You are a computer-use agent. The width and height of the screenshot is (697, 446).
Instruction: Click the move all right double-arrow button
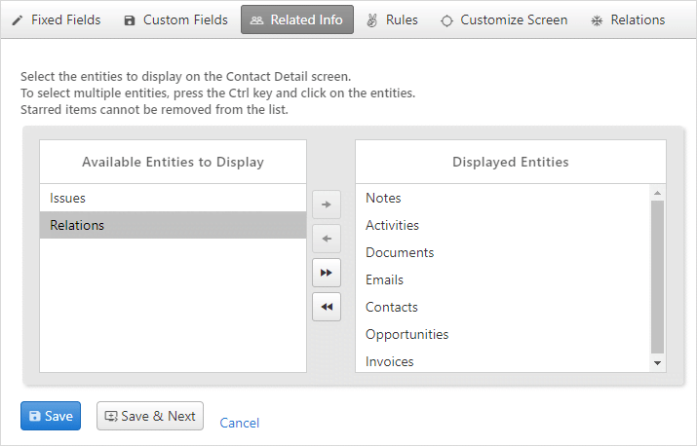(327, 273)
